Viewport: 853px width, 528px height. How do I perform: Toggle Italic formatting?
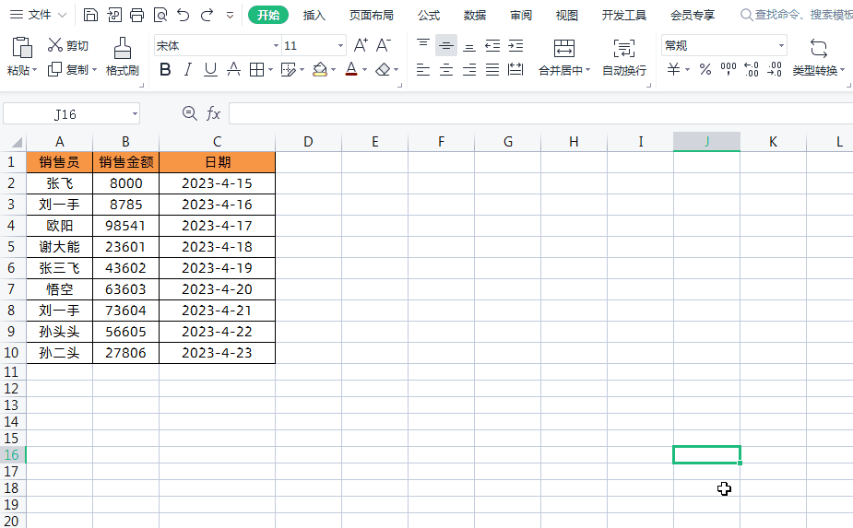coord(188,70)
